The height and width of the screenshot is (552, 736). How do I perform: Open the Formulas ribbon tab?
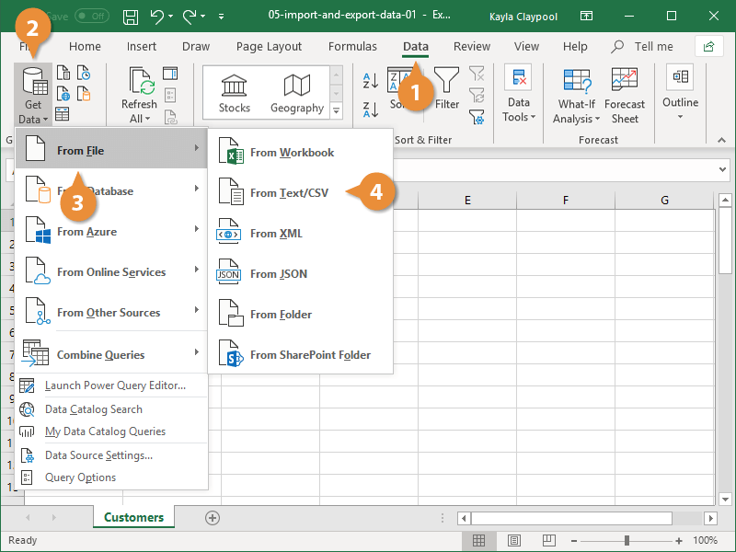pyautogui.click(x=352, y=47)
